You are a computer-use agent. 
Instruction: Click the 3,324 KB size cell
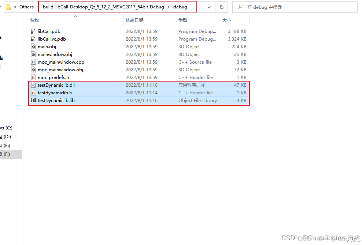[x=237, y=39]
